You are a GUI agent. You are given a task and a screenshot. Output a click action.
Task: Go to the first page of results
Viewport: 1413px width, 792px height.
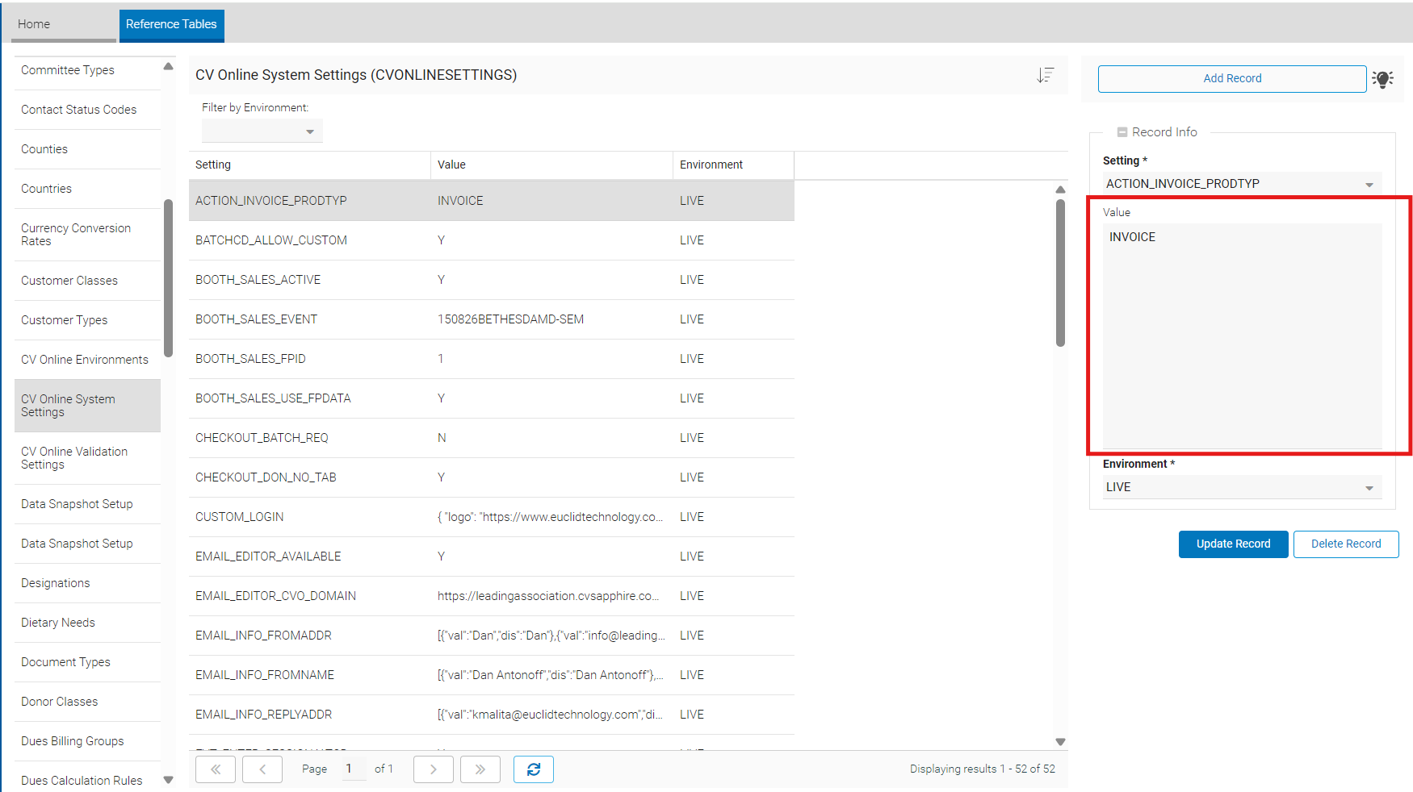[216, 769]
